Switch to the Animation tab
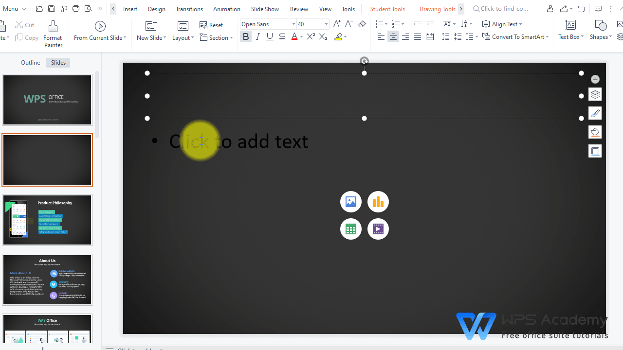This screenshot has width=623, height=350. (x=226, y=9)
